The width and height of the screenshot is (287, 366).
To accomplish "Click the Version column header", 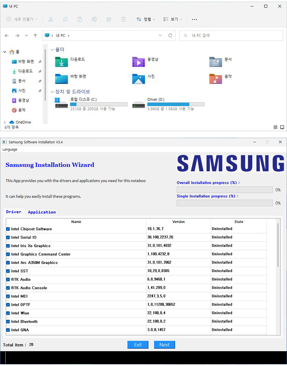I will click(178, 222).
